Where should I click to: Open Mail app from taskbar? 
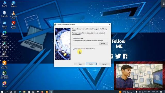[33, 92]
